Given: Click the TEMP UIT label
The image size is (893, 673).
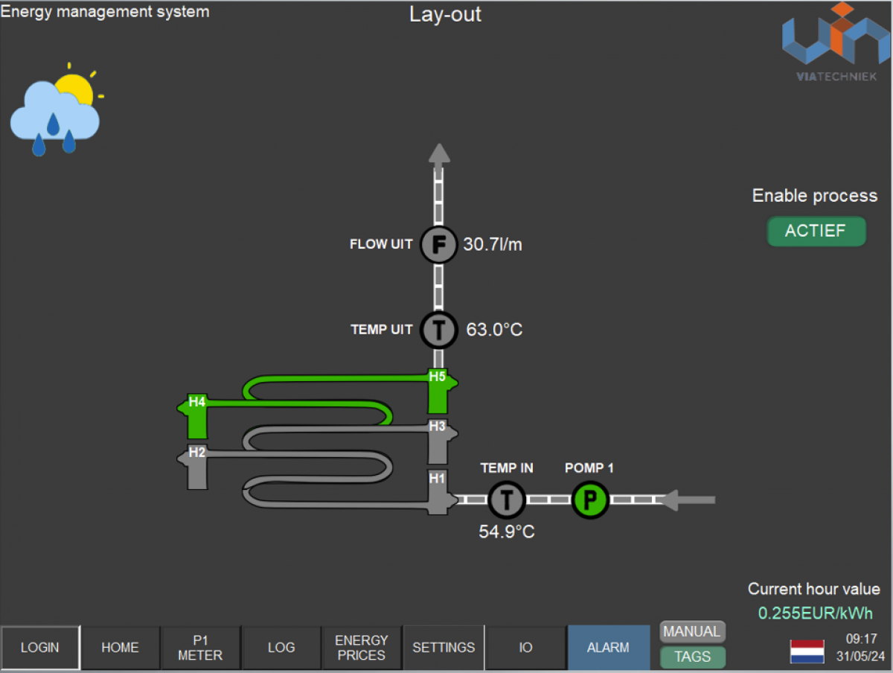Looking at the screenshot, I should (382, 330).
